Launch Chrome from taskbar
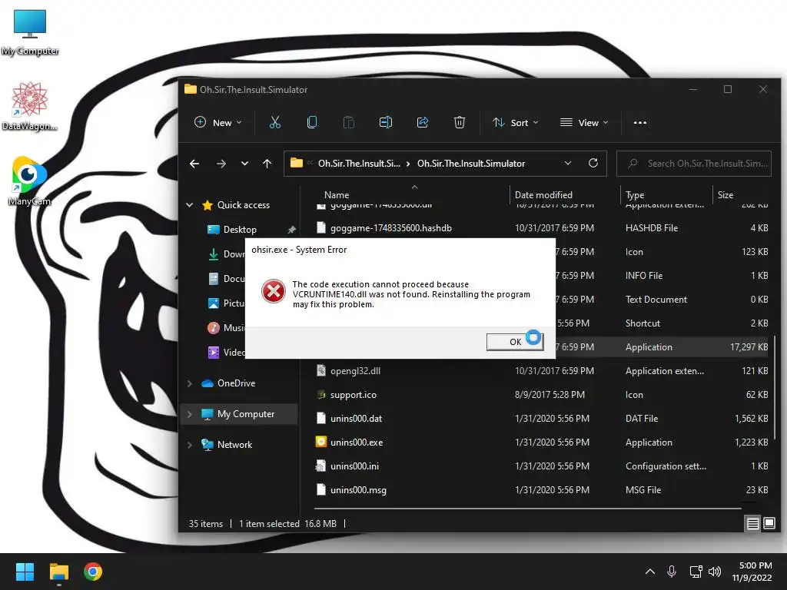Image resolution: width=787 pixels, height=590 pixels. click(93, 572)
